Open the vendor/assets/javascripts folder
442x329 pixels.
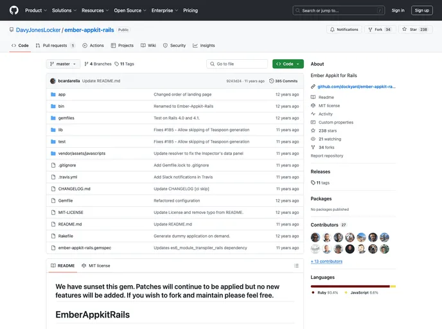click(x=82, y=154)
